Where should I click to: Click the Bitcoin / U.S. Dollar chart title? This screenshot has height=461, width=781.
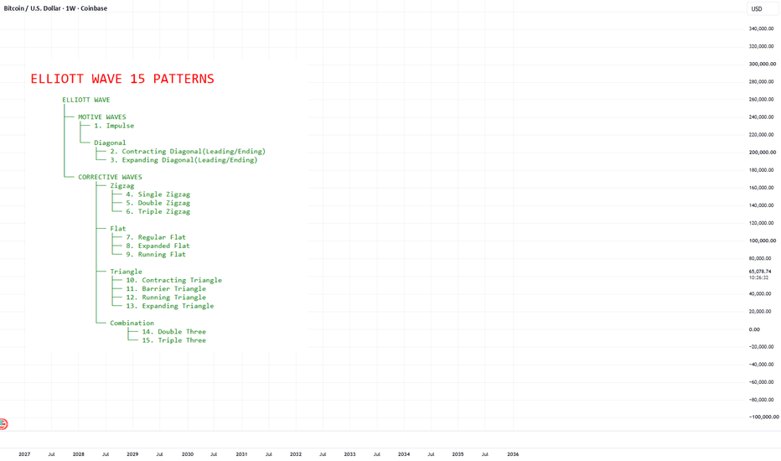[x=55, y=8]
